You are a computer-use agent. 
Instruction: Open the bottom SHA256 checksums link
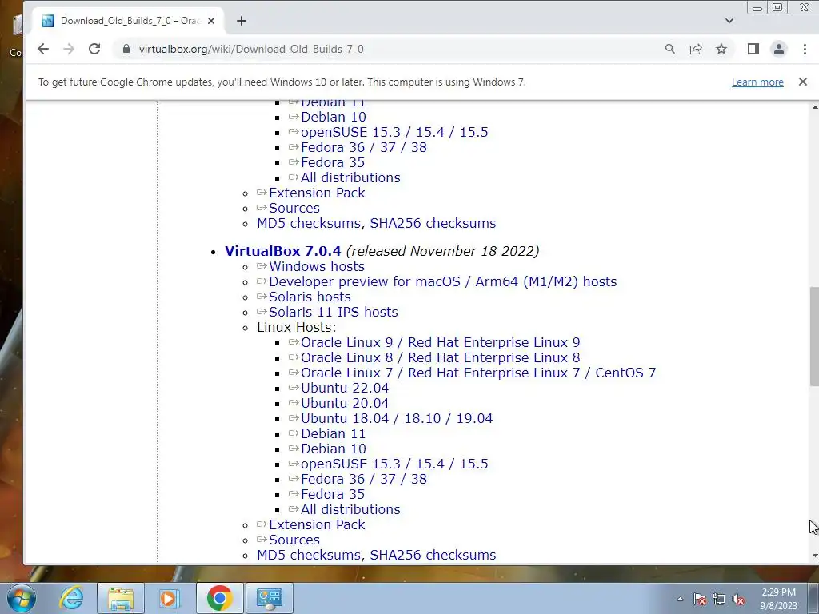coord(433,555)
